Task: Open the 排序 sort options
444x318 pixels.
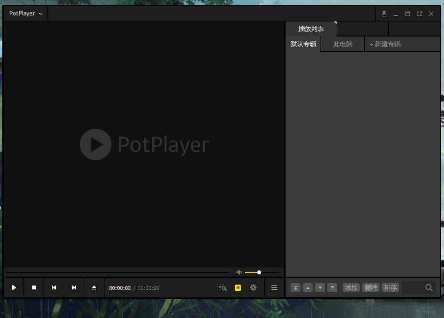Action: [390, 287]
